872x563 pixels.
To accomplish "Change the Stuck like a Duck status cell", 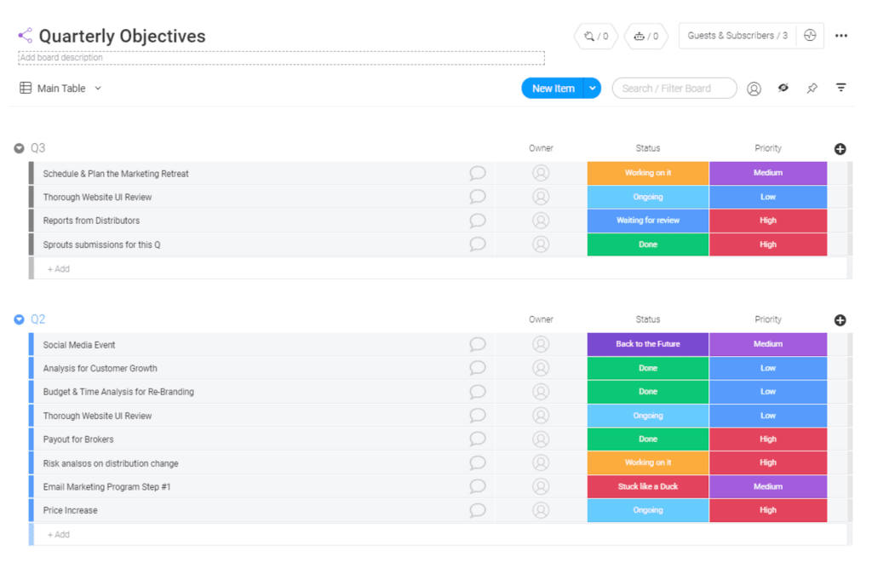I will click(x=648, y=486).
